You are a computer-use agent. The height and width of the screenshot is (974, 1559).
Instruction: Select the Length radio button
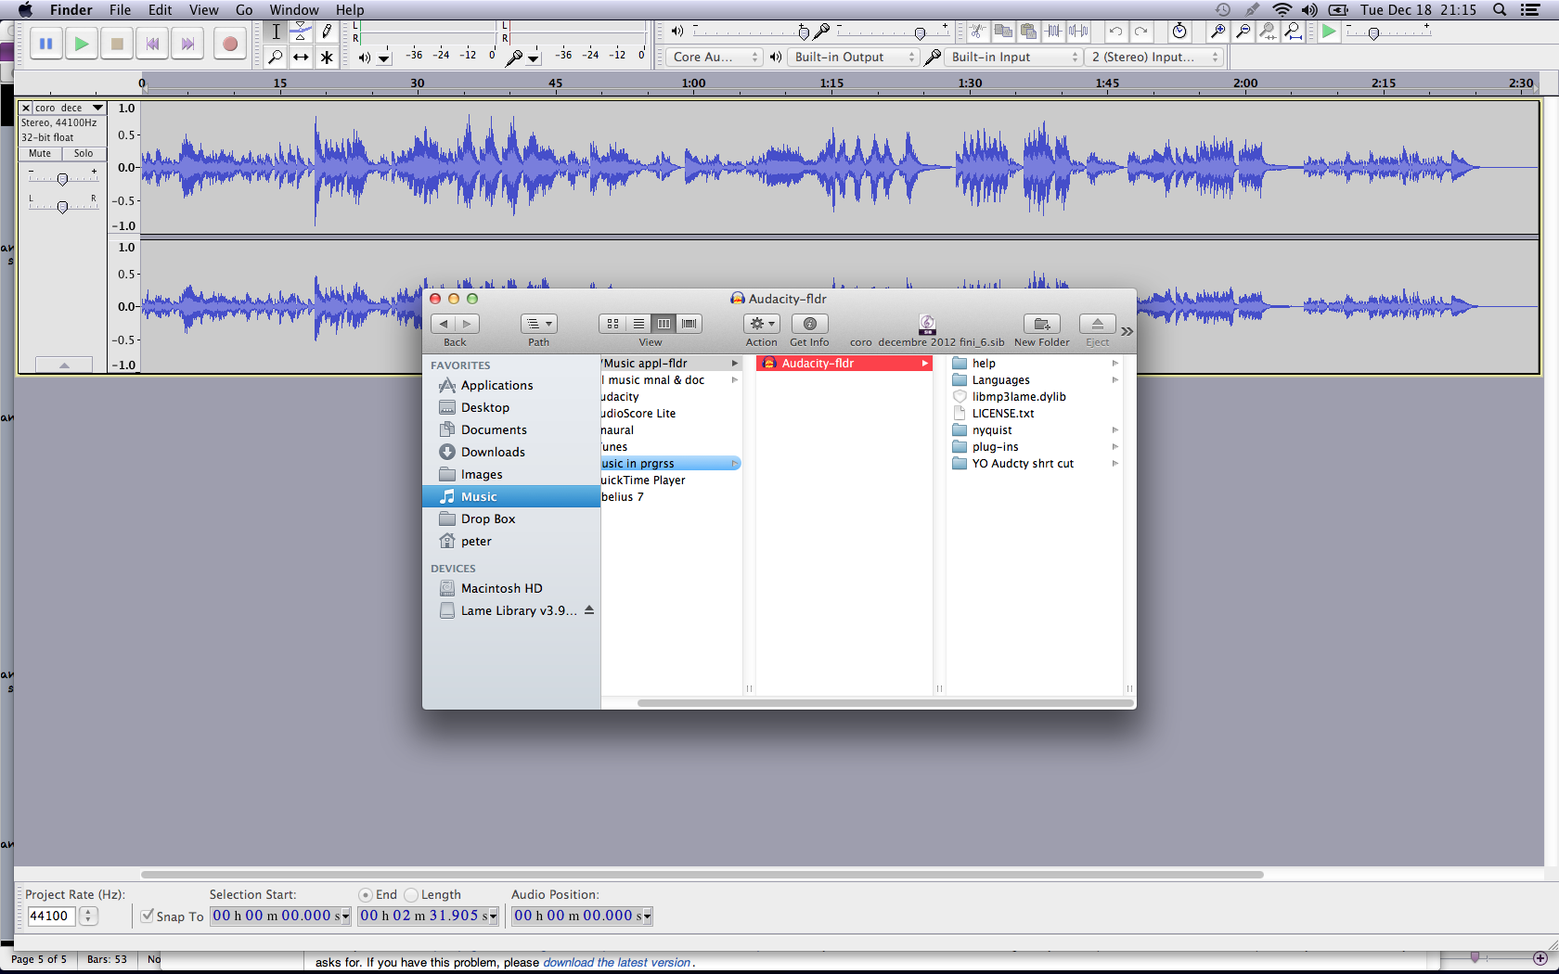point(411,895)
